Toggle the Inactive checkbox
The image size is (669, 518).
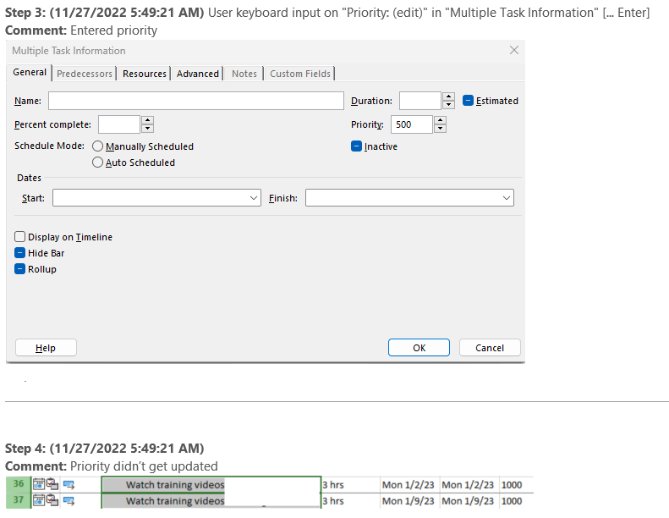pos(356,146)
